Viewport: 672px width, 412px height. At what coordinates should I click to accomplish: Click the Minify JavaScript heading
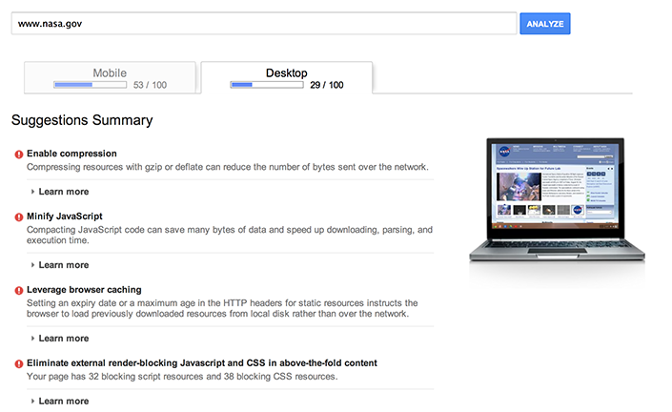tap(64, 216)
